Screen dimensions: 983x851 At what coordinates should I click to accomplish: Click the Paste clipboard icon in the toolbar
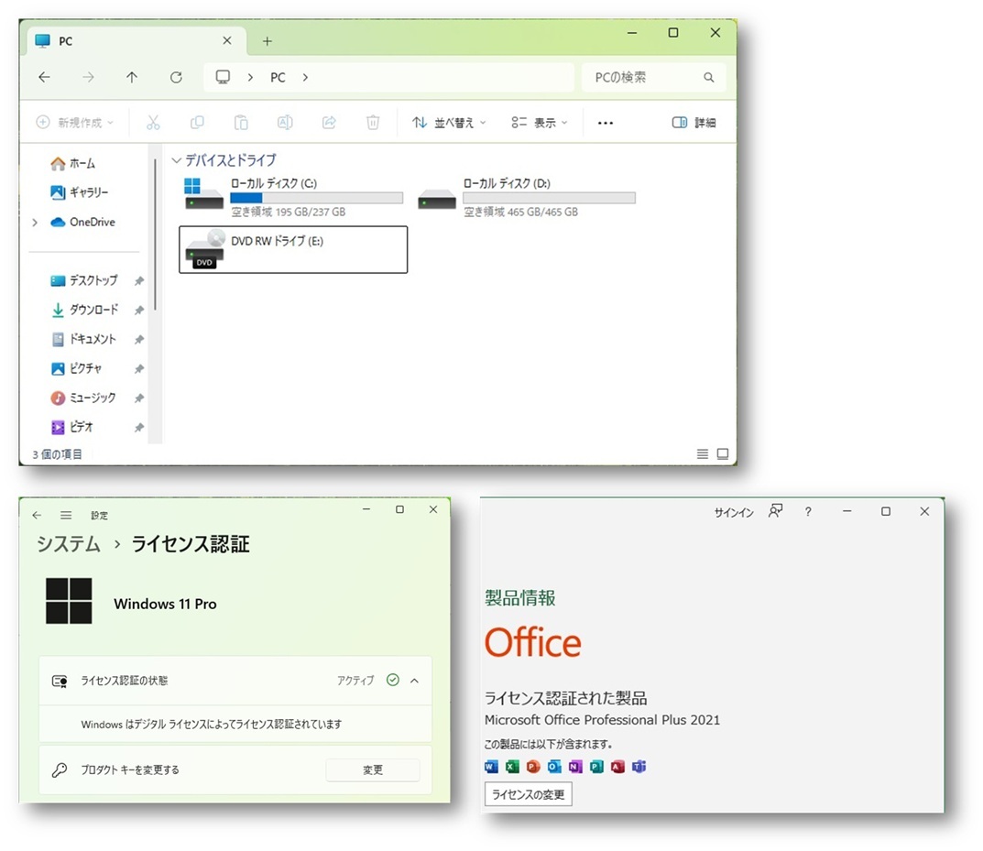241,122
